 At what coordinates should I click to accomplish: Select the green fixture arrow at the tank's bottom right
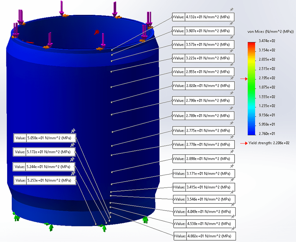(x=145, y=220)
